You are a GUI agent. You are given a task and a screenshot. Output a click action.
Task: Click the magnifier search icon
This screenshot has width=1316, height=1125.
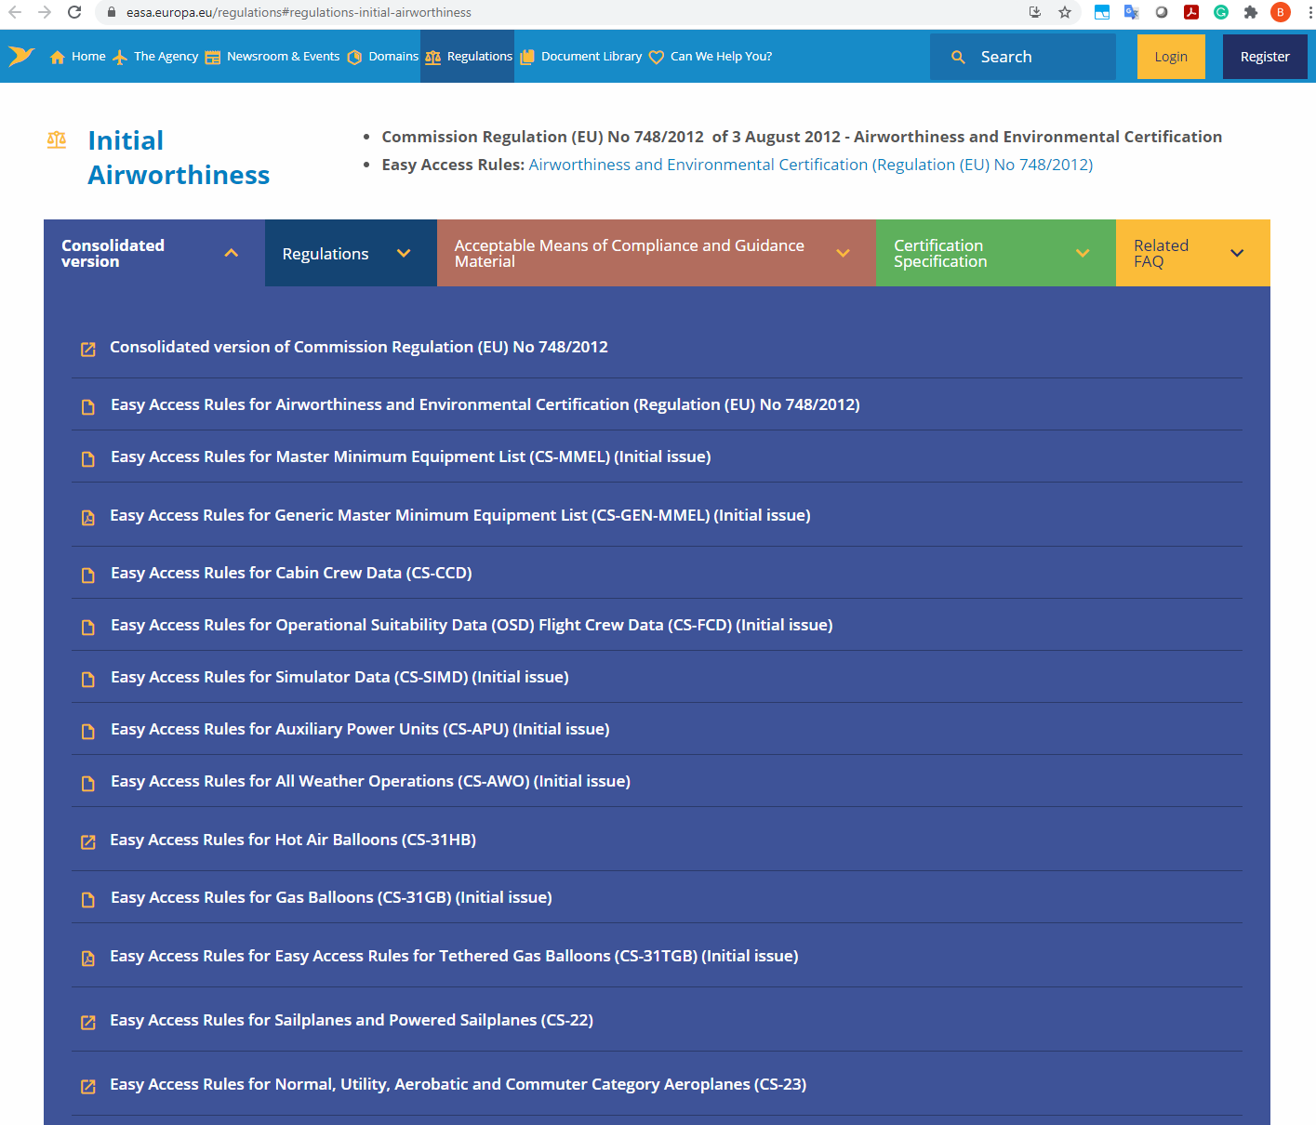[x=958, y=58]
